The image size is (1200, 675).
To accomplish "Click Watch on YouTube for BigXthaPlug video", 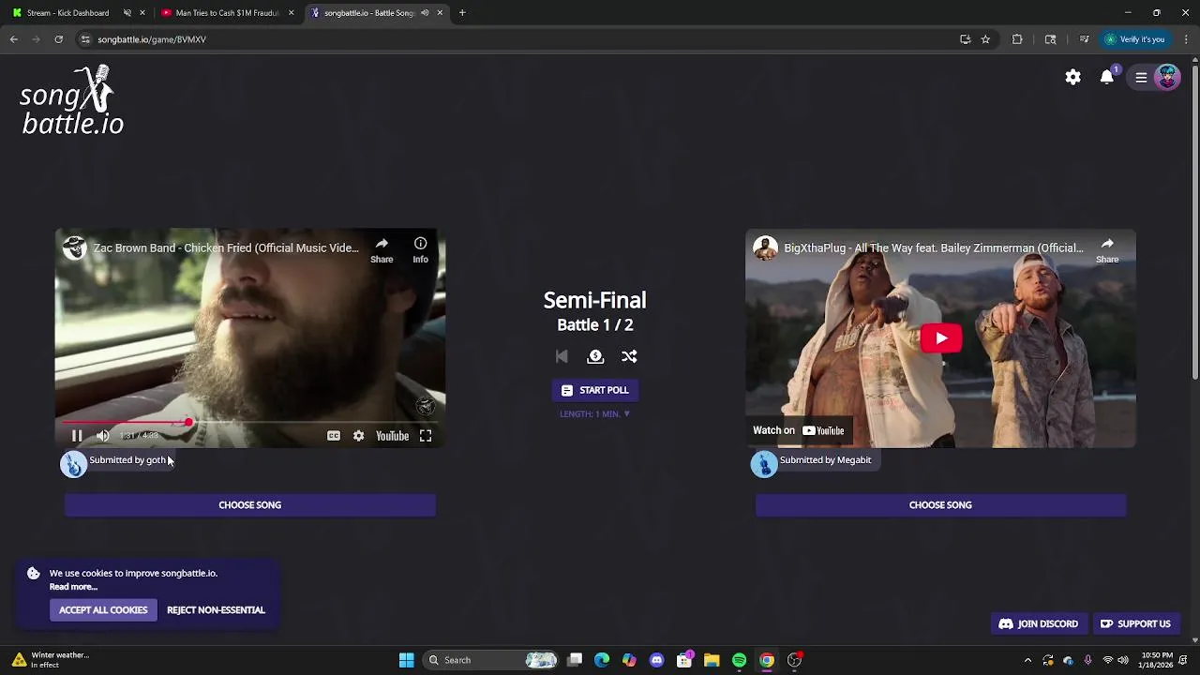I will click(x=799, y=430).
